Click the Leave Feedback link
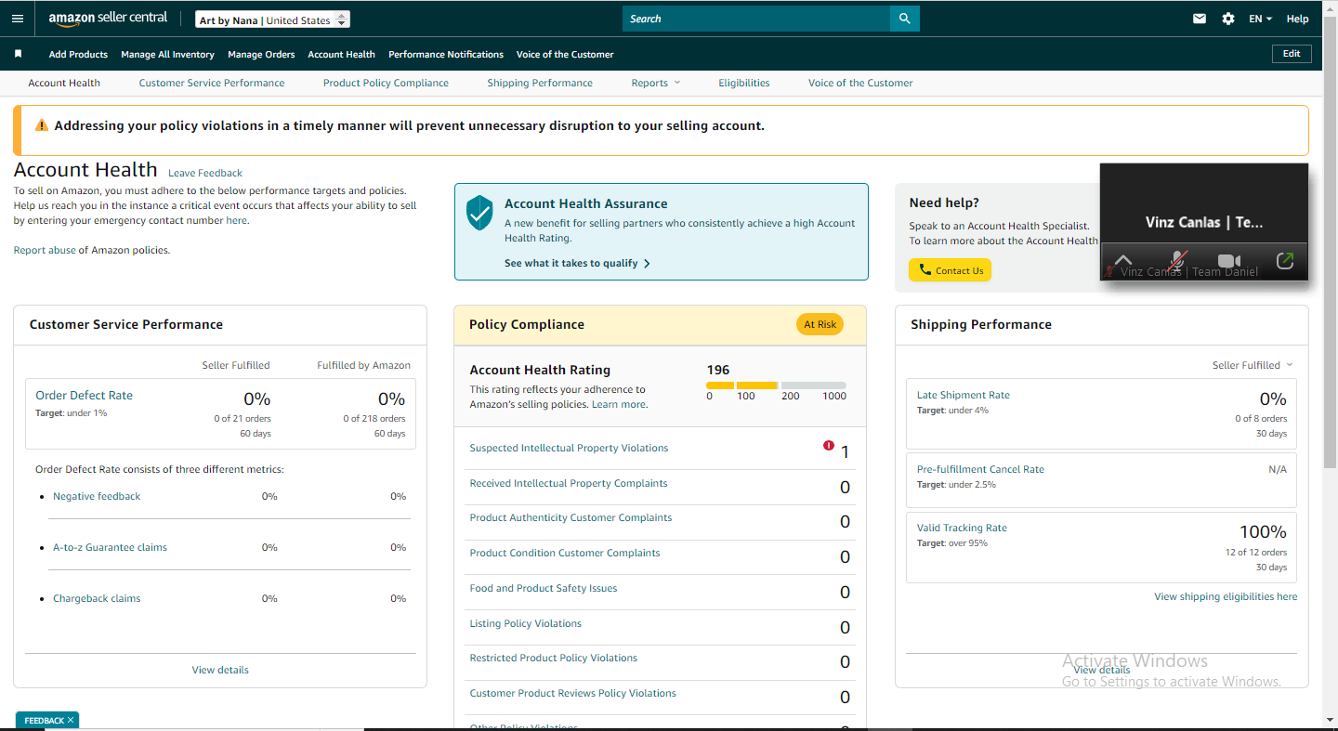The width and height of the screenshot is (1338, 731). [x=205, y=173]
